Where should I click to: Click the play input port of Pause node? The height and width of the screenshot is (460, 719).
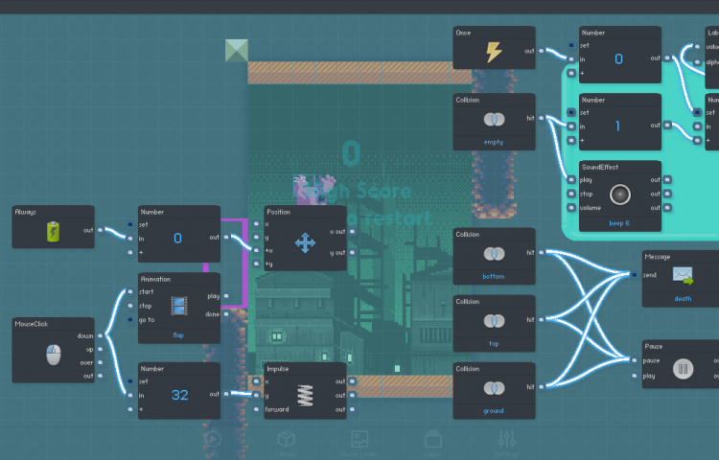pos(635,376)
